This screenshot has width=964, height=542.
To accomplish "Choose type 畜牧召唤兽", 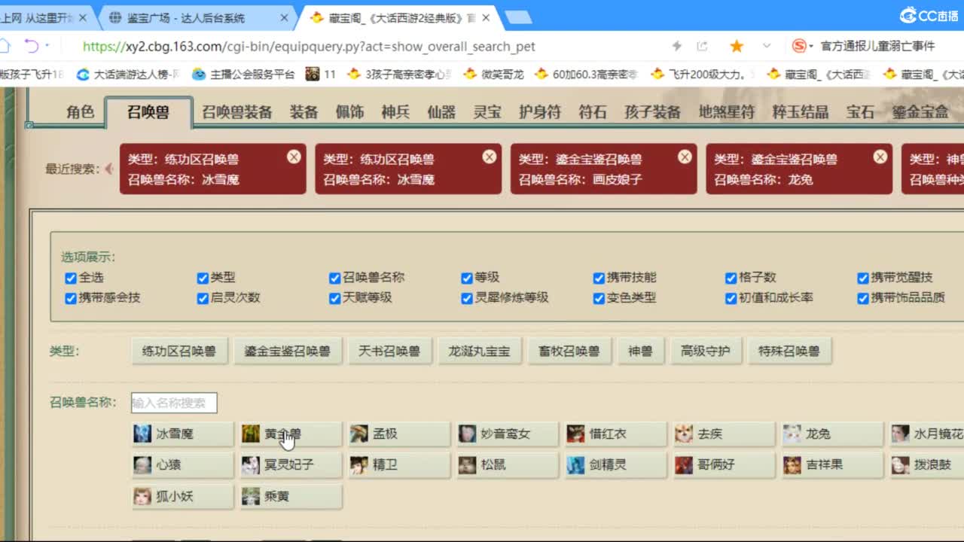I will (569, 351).
